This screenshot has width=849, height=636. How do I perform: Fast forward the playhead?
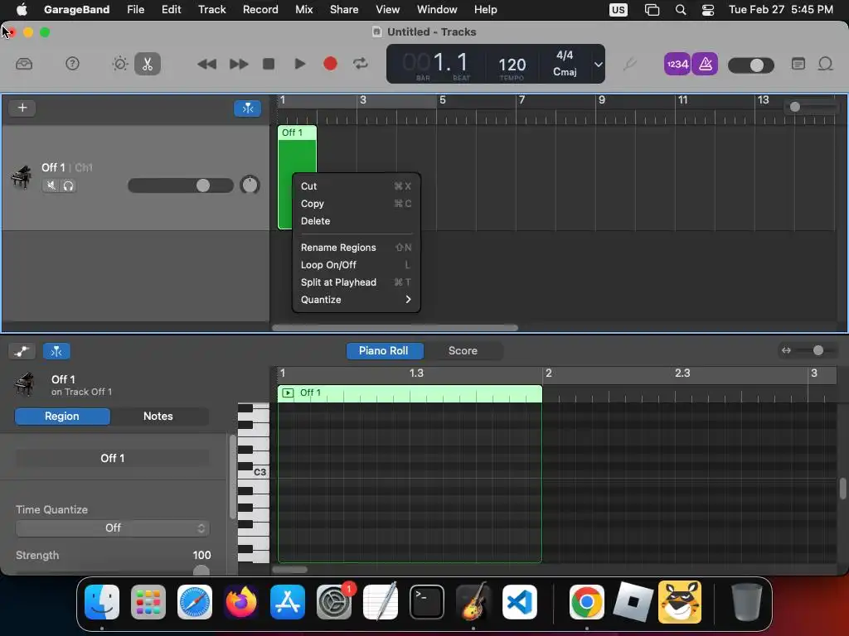238,64
